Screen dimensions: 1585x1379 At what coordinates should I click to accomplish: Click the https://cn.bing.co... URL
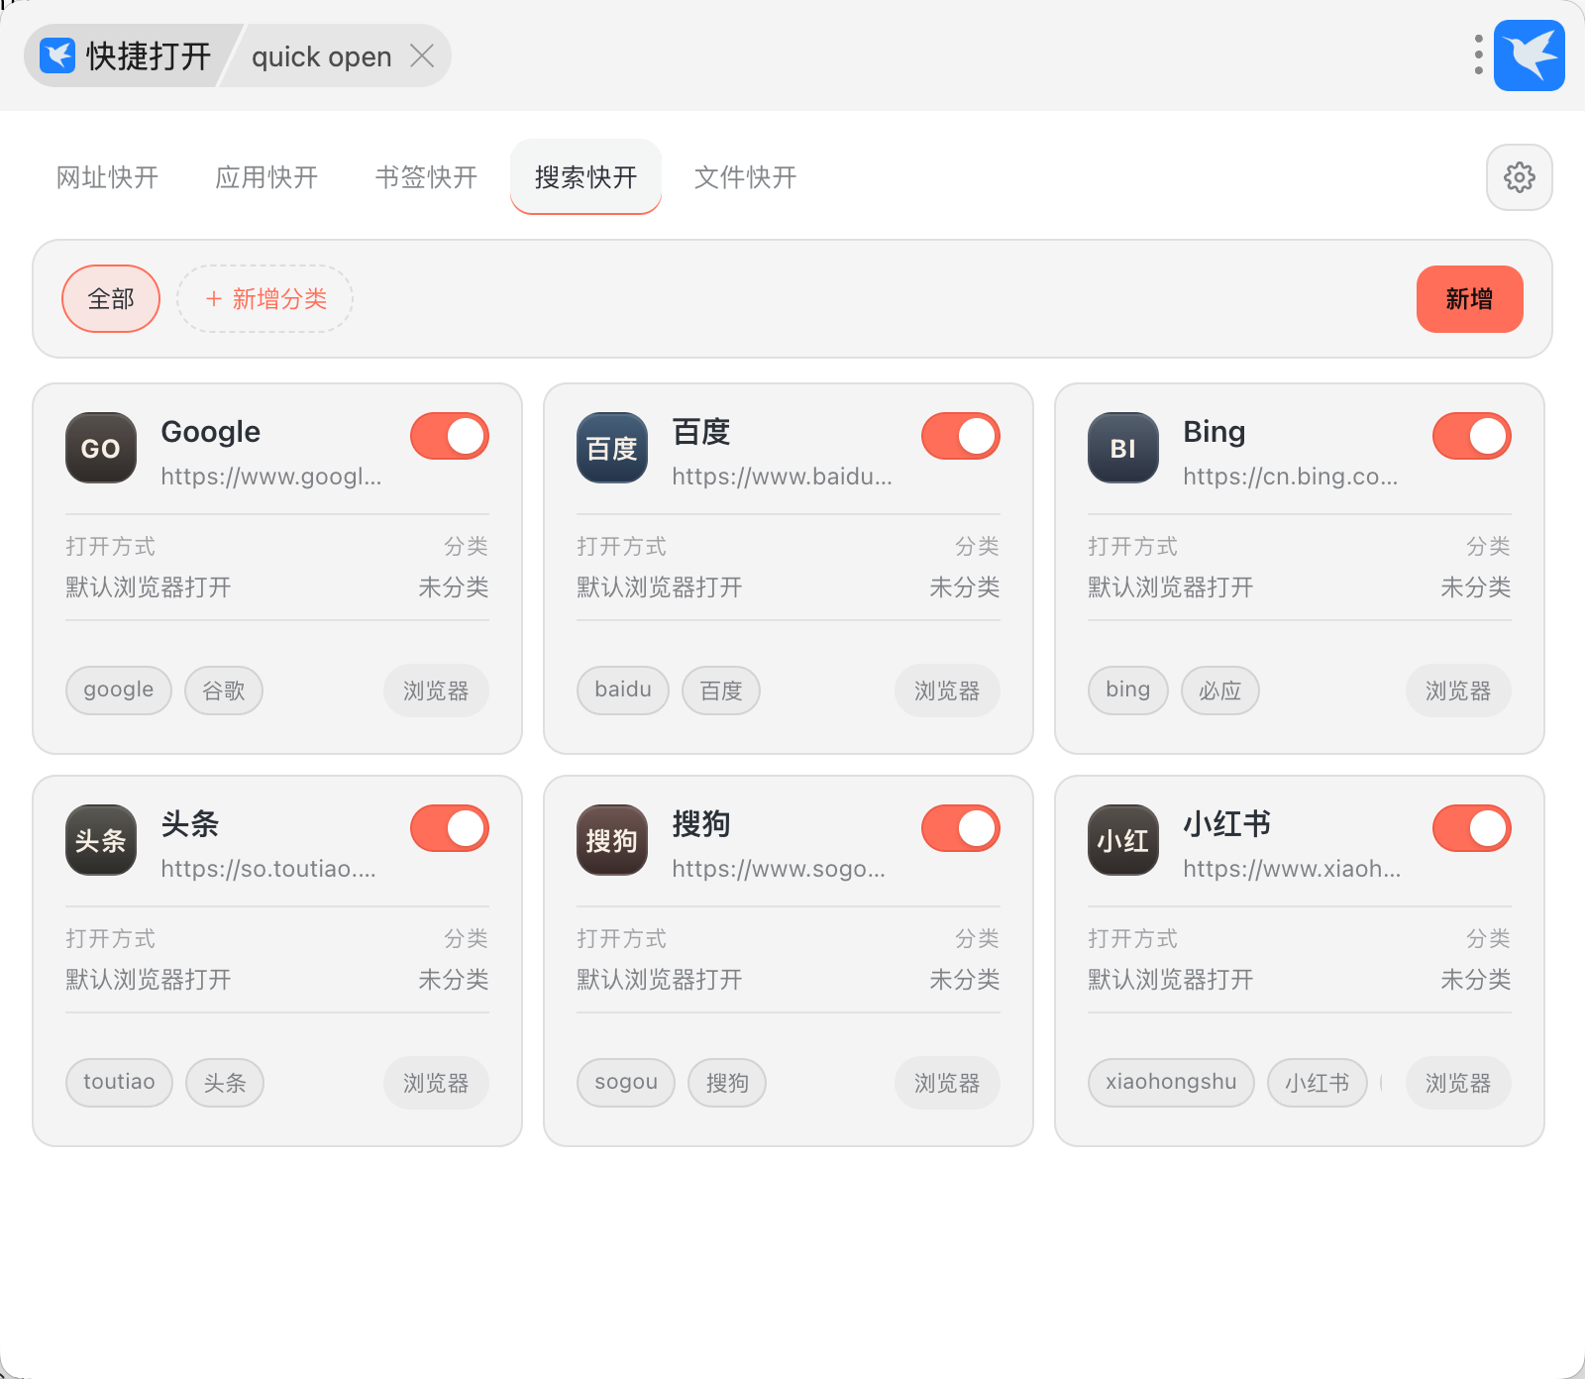1291,477
